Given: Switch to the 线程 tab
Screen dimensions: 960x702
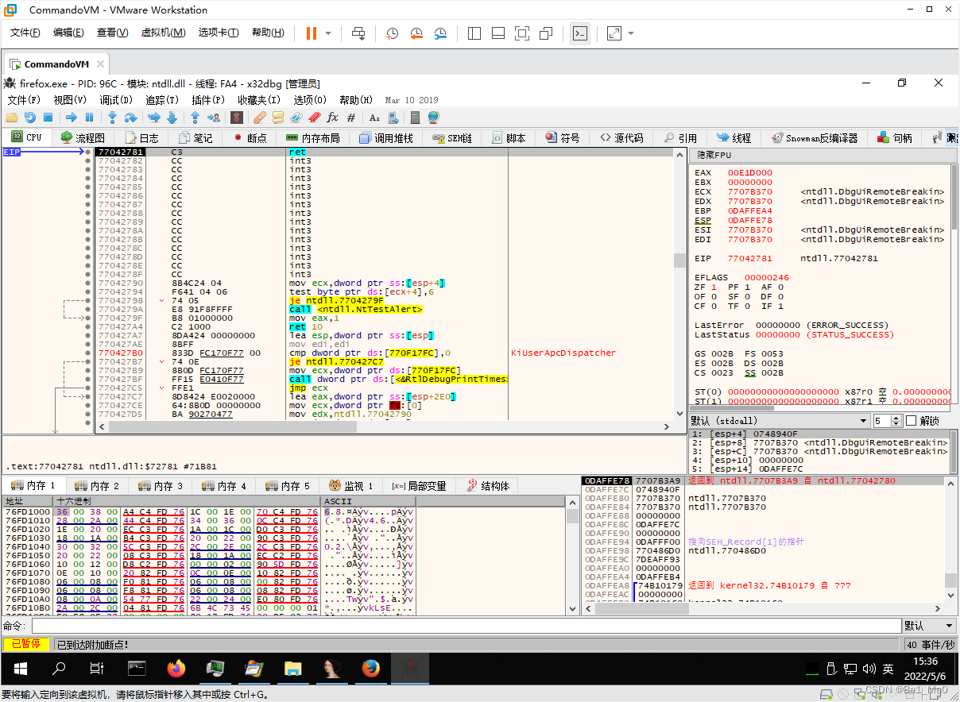Looking at the screenshot, I should click(734, 137).
